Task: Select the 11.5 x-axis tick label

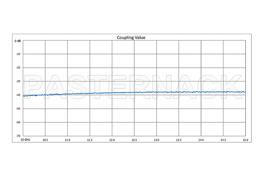Action: click(89, 140)
